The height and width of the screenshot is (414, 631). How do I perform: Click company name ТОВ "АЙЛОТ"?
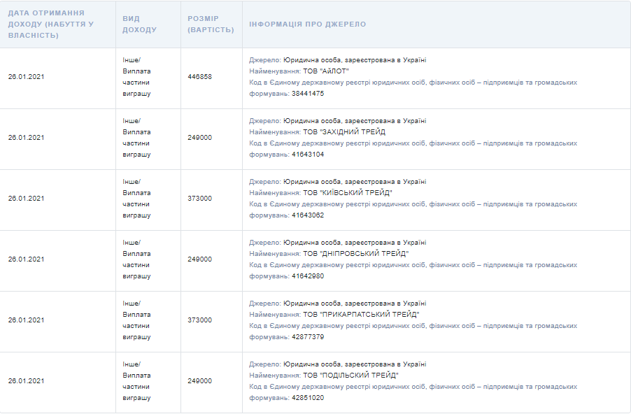326,71
